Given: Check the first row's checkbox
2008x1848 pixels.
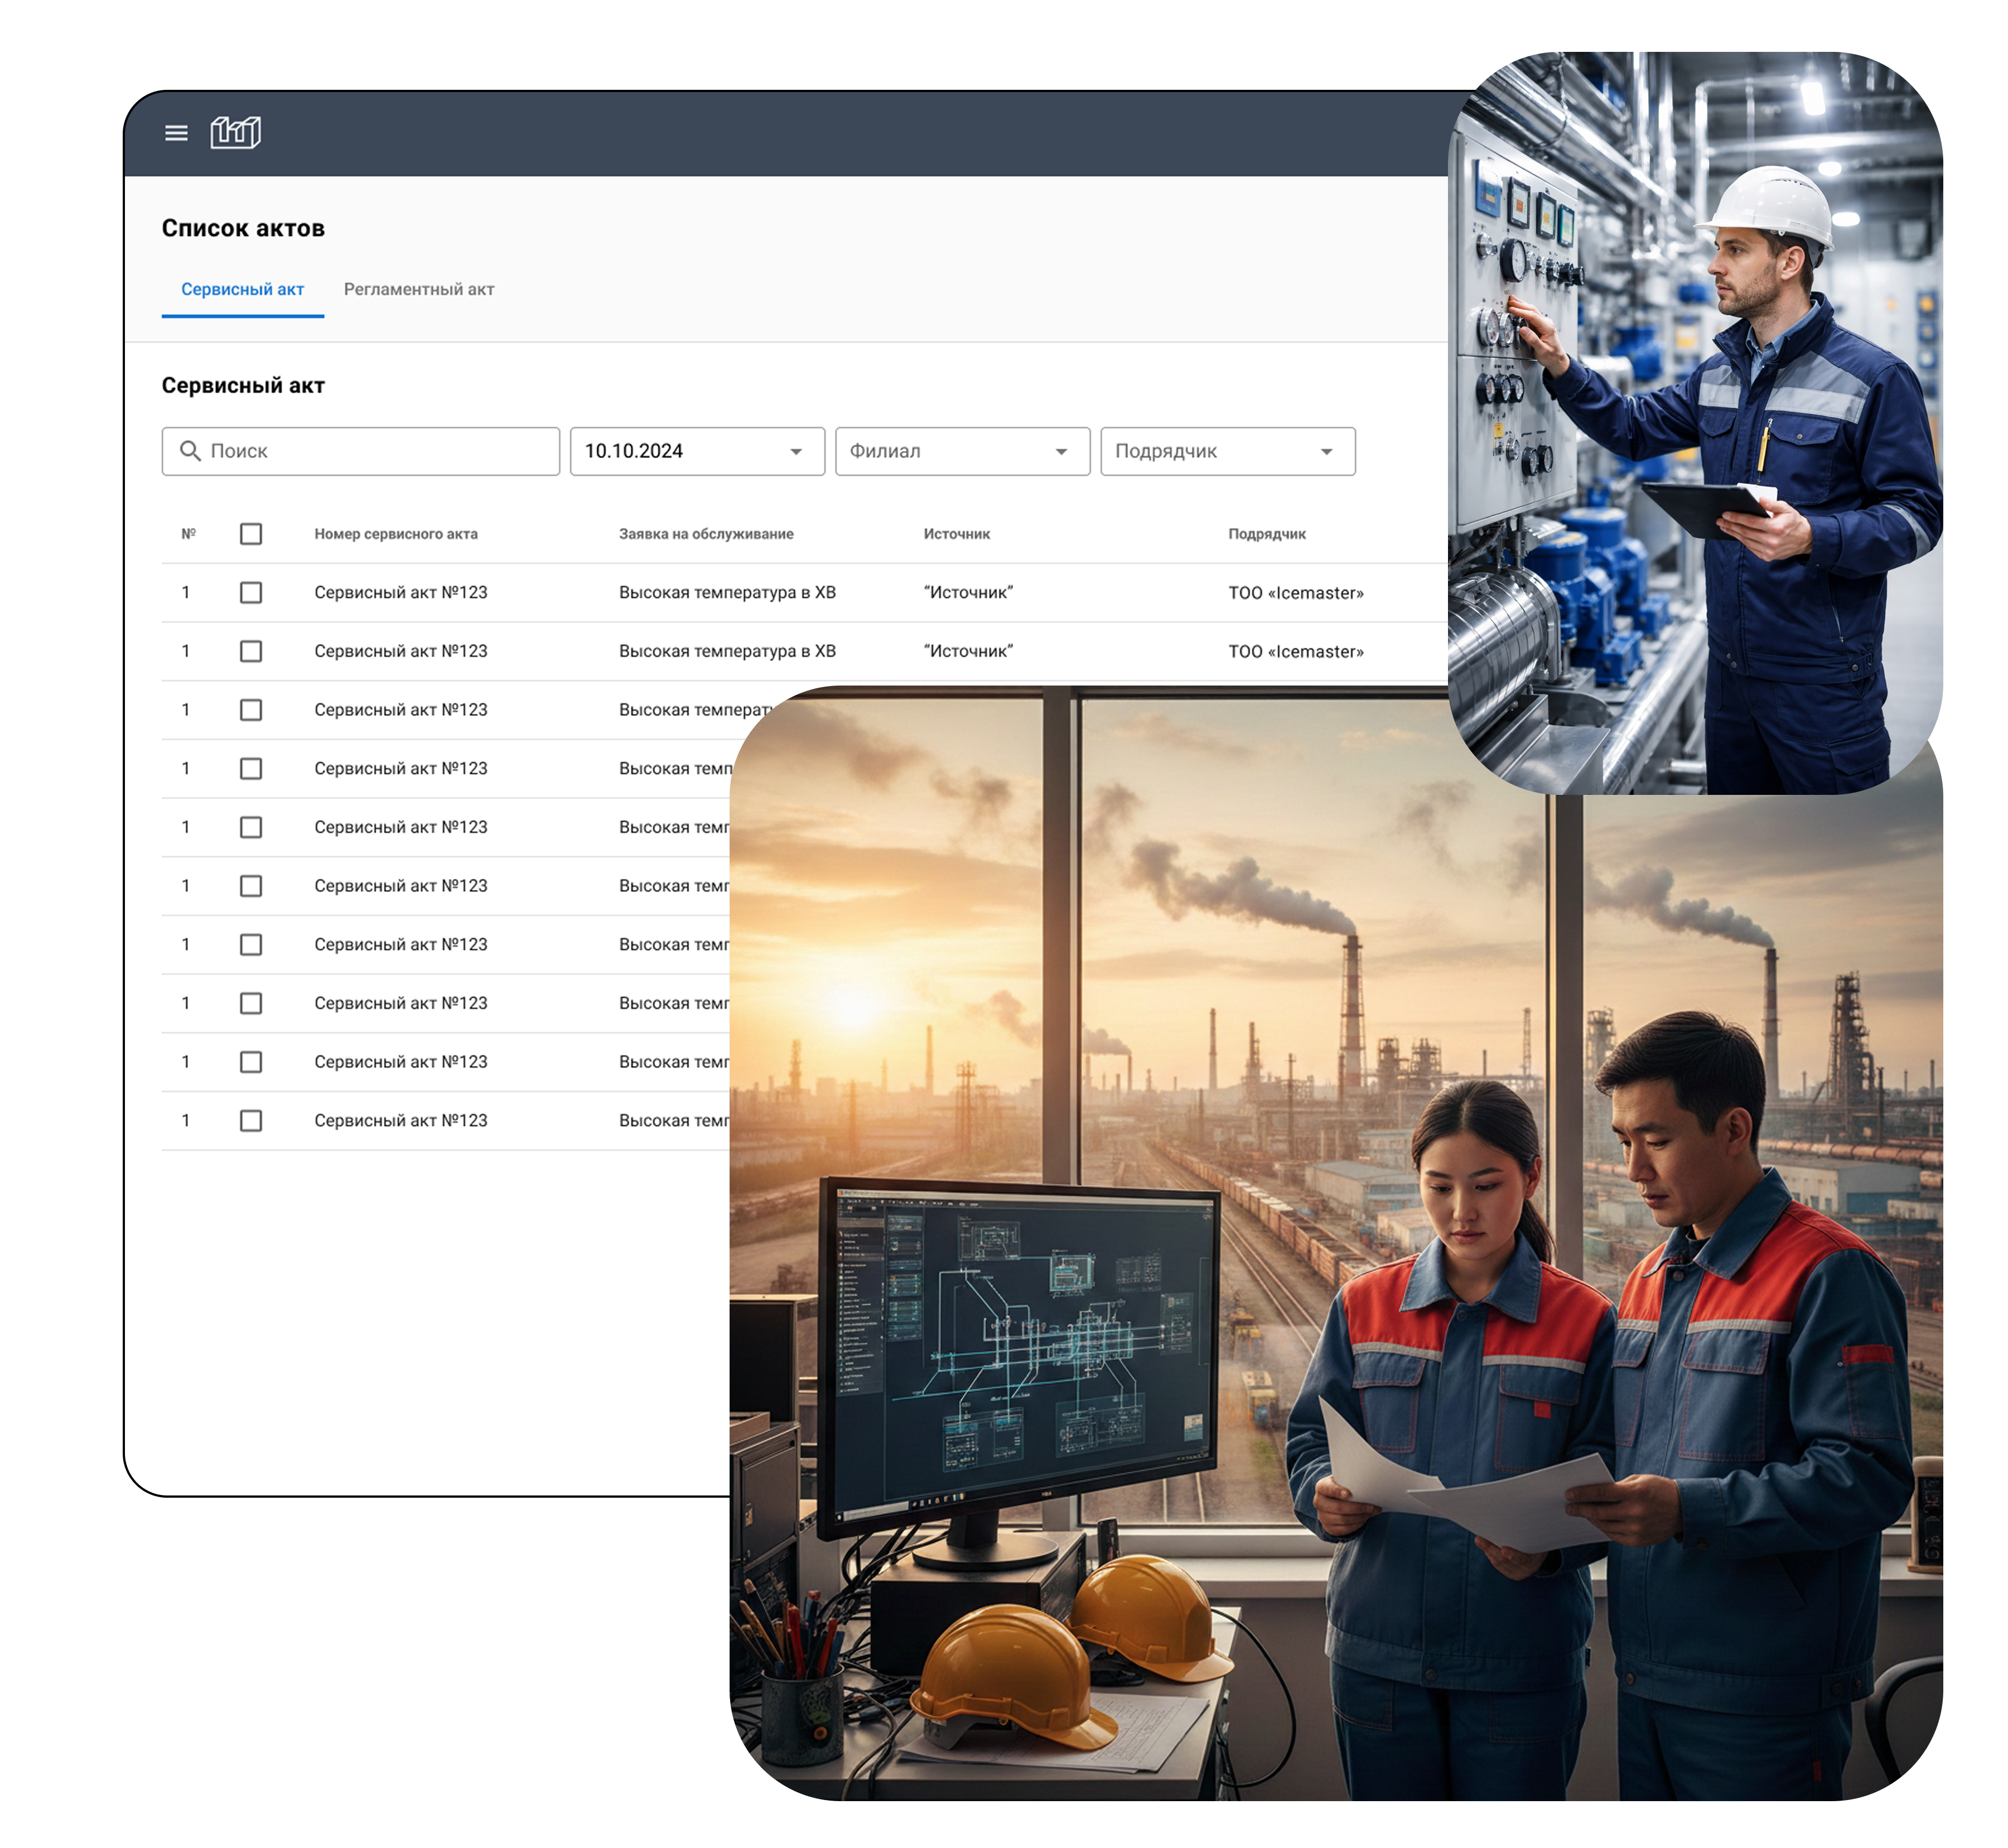Looking at the screenshot, I should click(251, 593).
